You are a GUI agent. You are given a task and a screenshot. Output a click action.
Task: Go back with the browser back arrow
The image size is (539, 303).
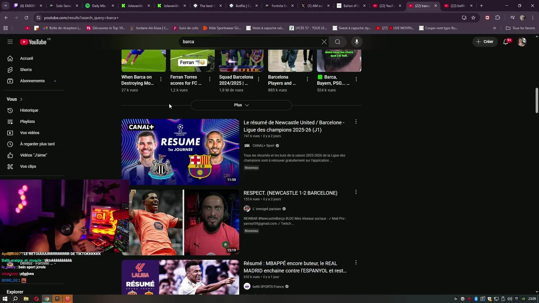click(x=6, y=18)
